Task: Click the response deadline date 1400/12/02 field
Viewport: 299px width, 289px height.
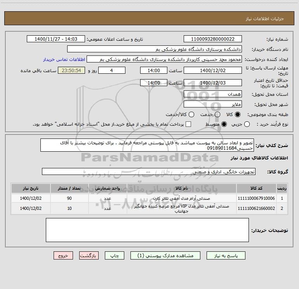Action: pos(213,70)
